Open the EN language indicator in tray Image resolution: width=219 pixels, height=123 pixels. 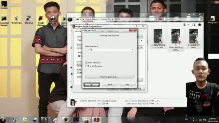(x=186, y=120)
